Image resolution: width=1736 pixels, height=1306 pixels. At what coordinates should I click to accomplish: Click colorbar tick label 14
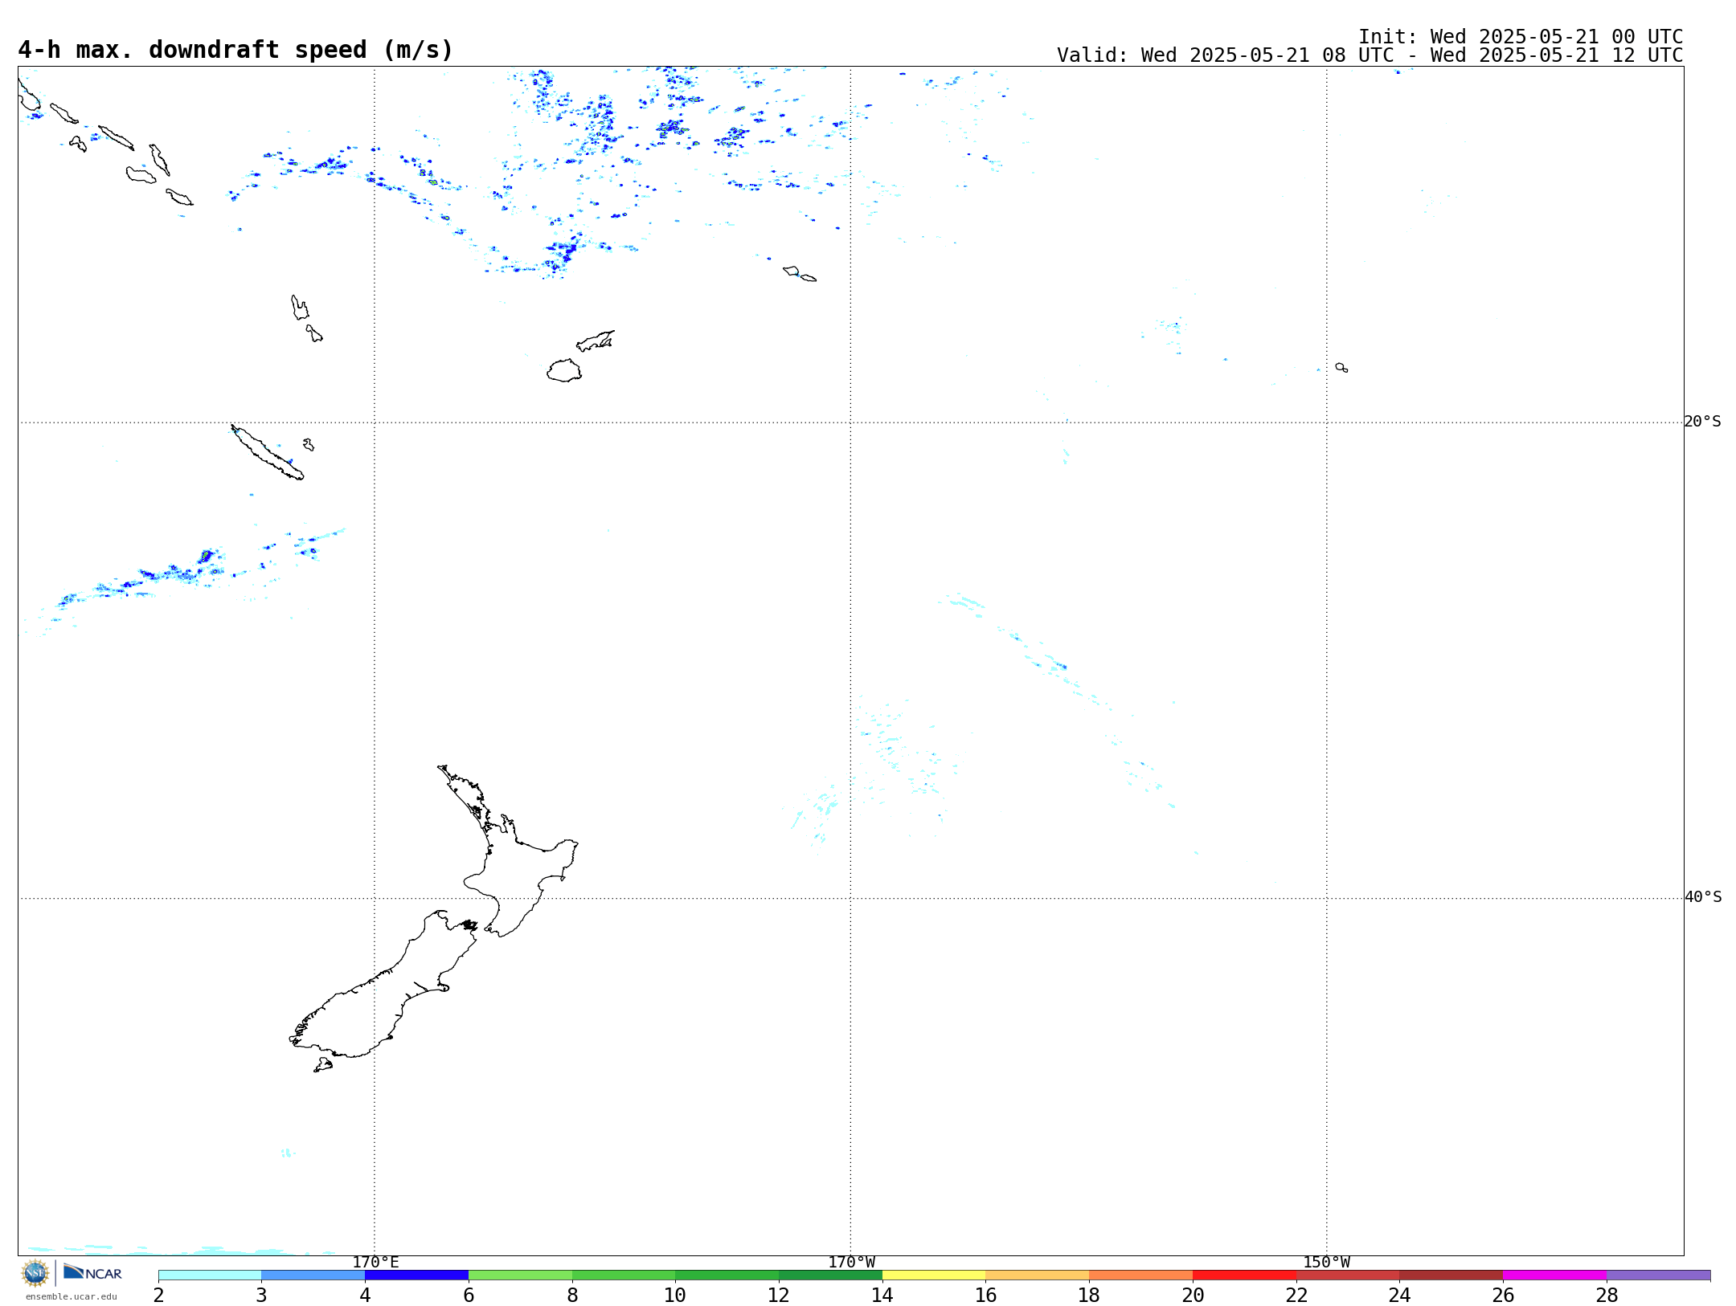[x=882, y=1296]
